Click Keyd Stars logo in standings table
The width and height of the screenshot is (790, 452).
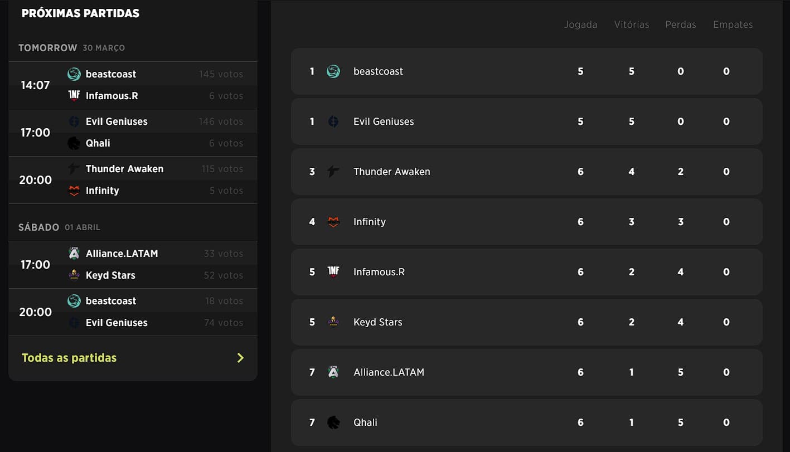click(x=333, y=322)
